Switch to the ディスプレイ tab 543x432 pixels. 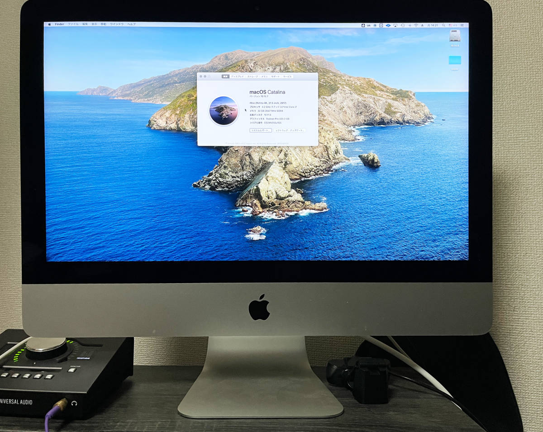(x=237, y=76)
